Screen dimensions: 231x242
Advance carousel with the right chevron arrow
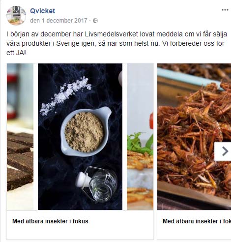tap(224, 151)
